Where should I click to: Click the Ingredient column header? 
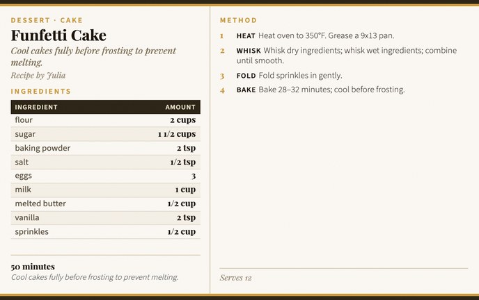36,107
